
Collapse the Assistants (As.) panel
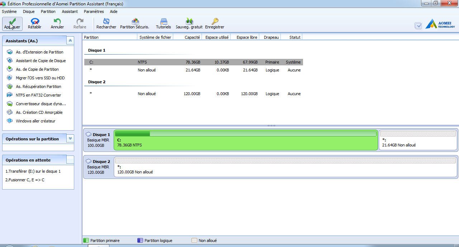pyautogui.click(x=70, y=41)
